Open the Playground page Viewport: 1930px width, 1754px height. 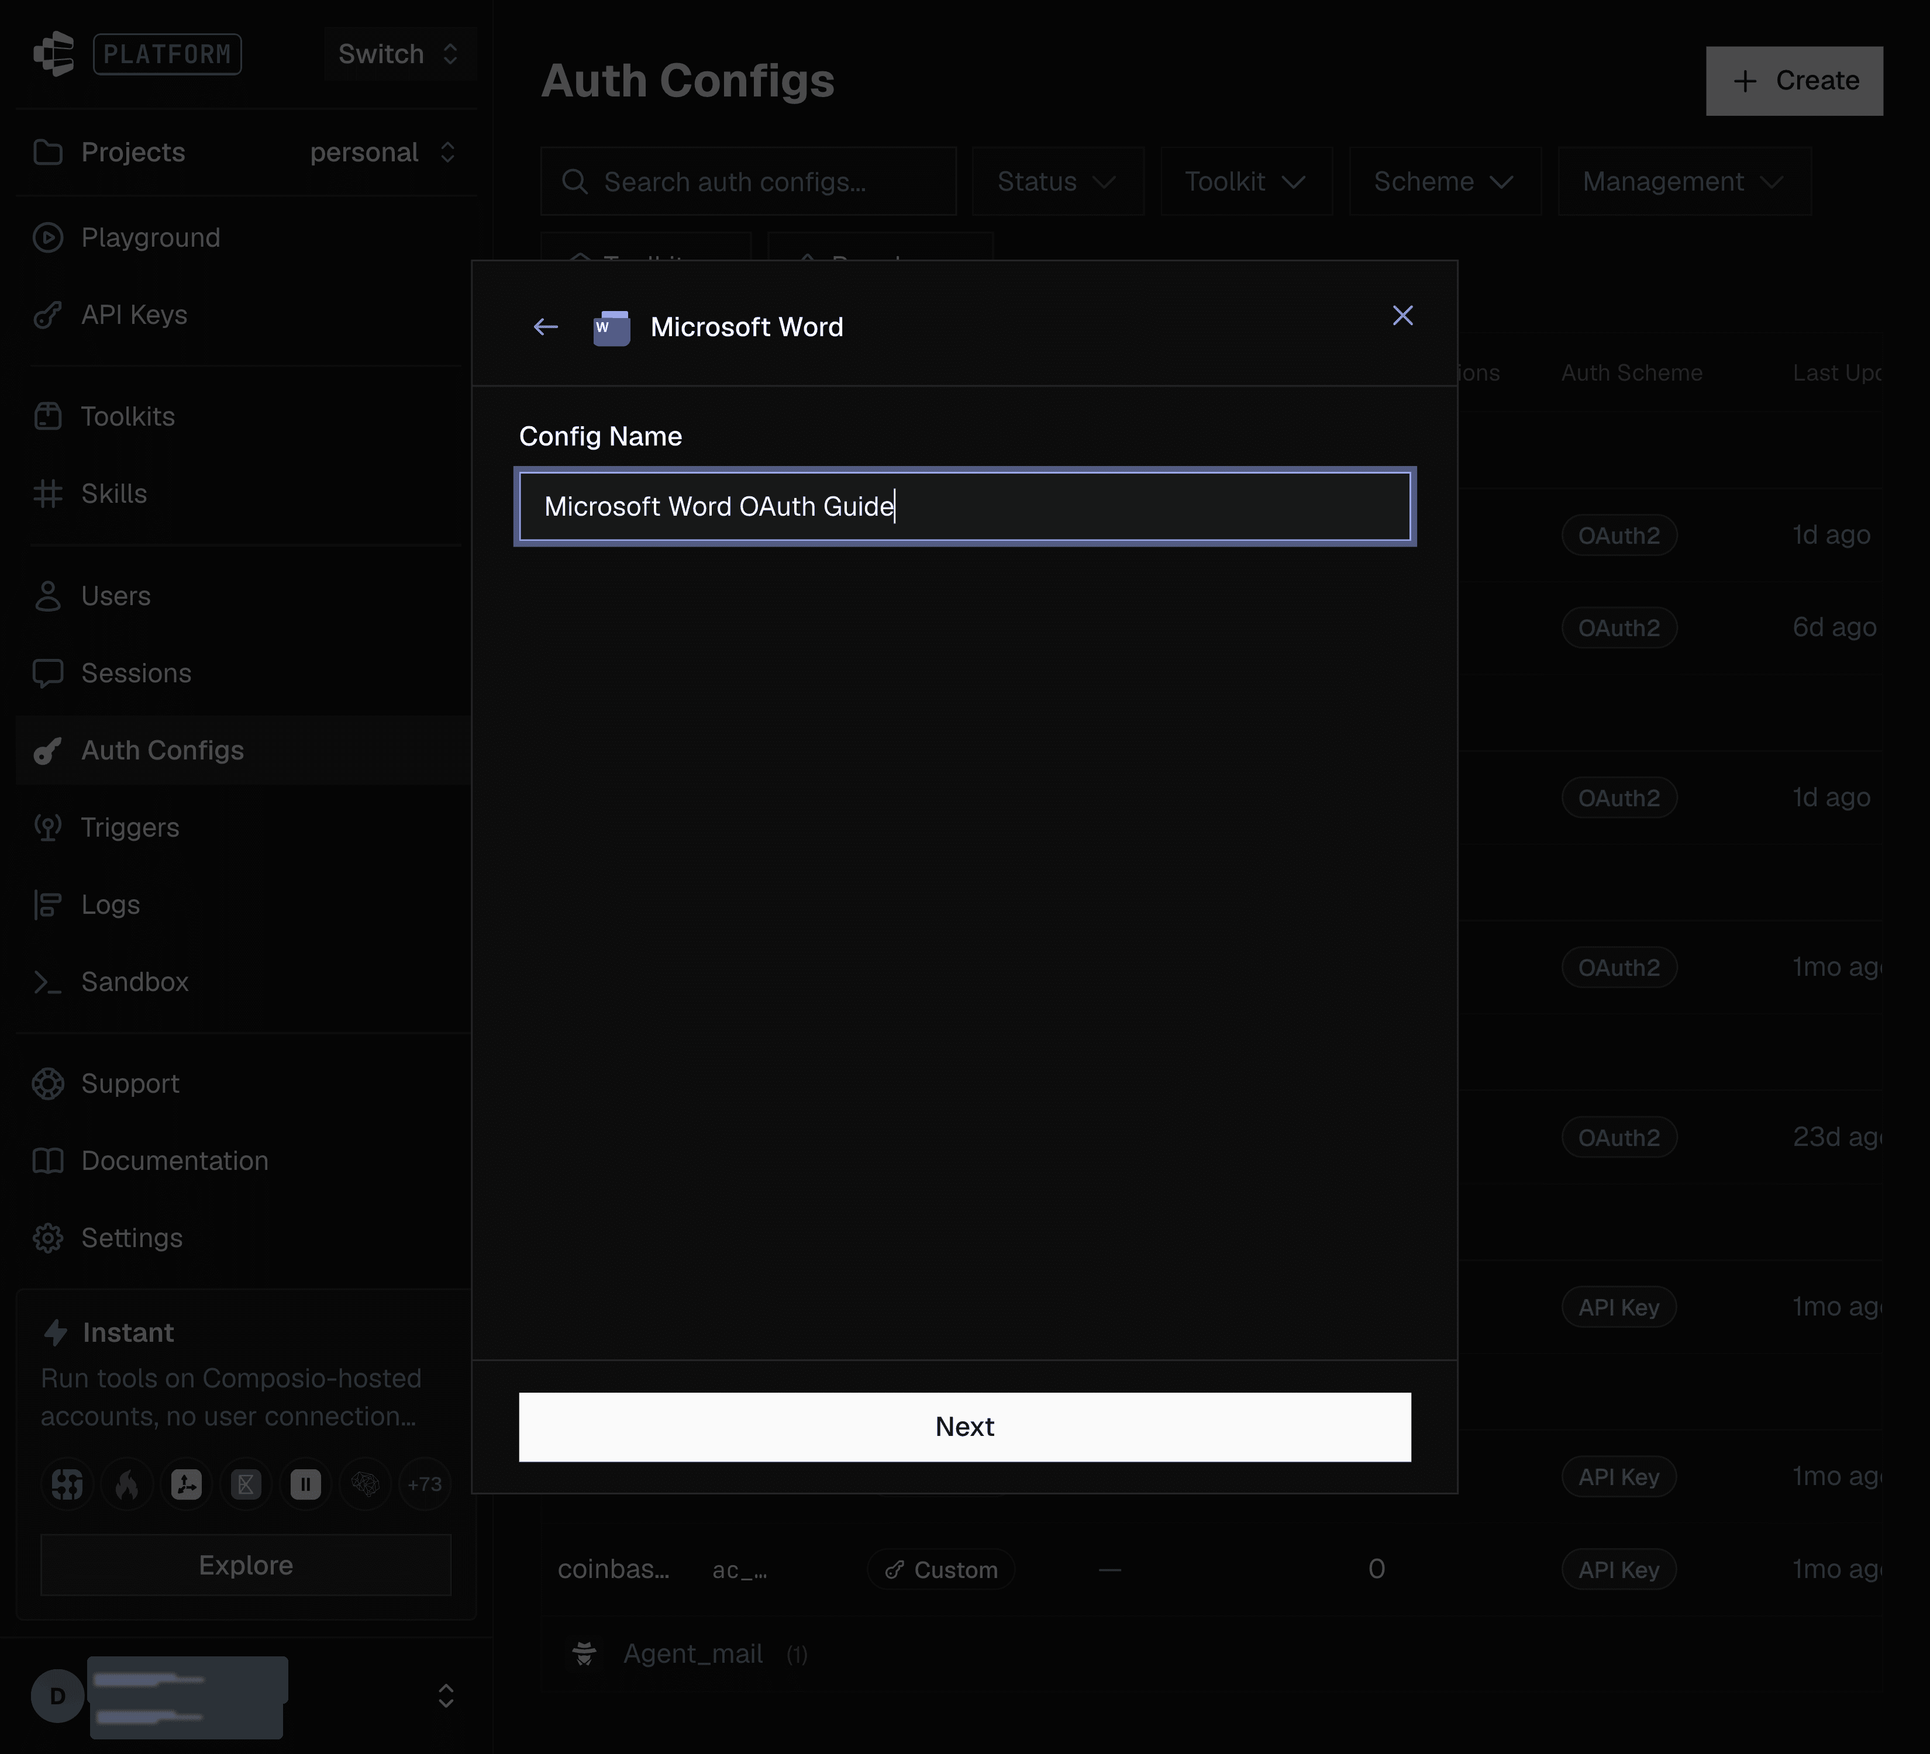coord(150,237)
